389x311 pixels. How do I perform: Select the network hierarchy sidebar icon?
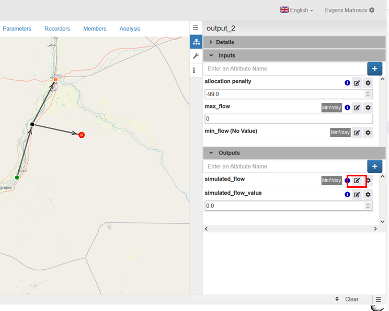[196, 42]
